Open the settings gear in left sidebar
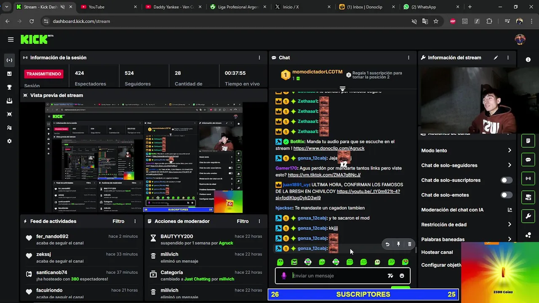Viewport: 539px width, 303px height. pos(9,141)
